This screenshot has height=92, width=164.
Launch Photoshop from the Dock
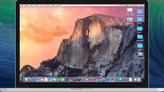pyautogui.click(x=67, y=79)
